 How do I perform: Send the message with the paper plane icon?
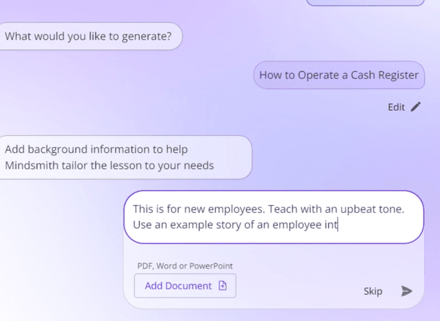pyautogui.click(x=407, y=291)
